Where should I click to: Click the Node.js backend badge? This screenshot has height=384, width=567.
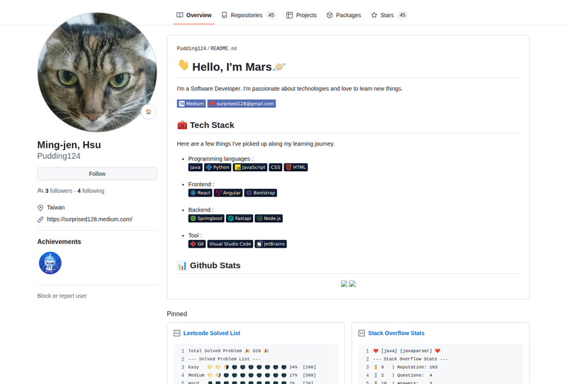269,219
